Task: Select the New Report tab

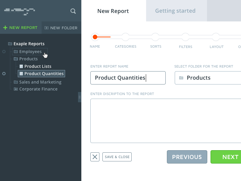Action: [x=113, y=11]
